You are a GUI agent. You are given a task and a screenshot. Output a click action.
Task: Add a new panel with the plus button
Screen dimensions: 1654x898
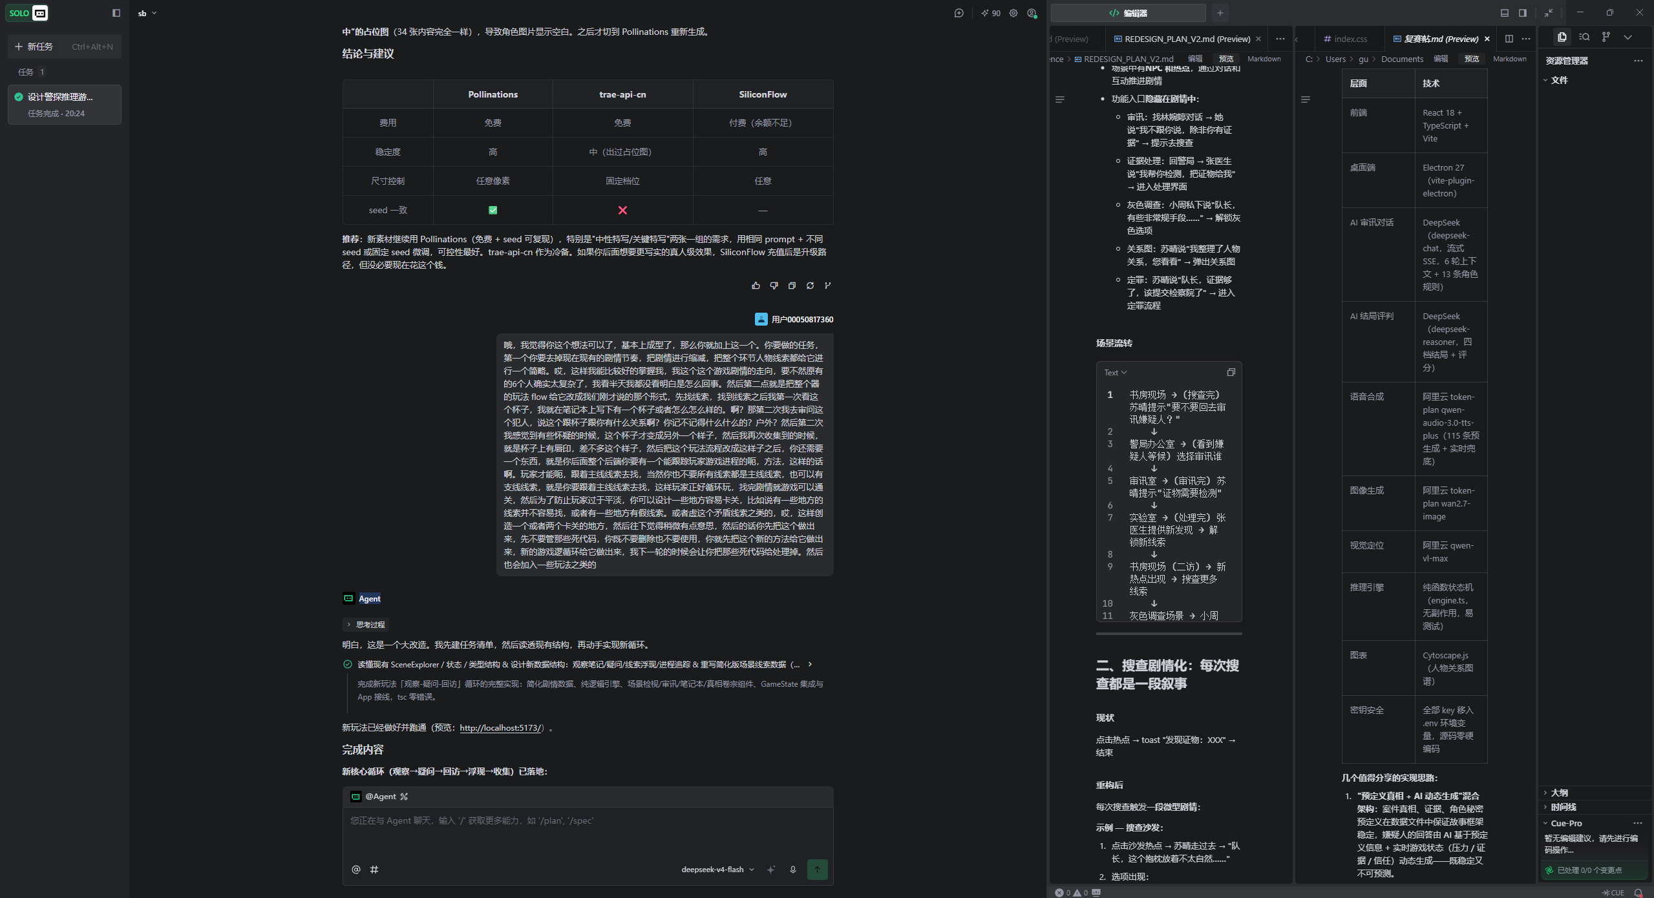(x=1220, y=13)
